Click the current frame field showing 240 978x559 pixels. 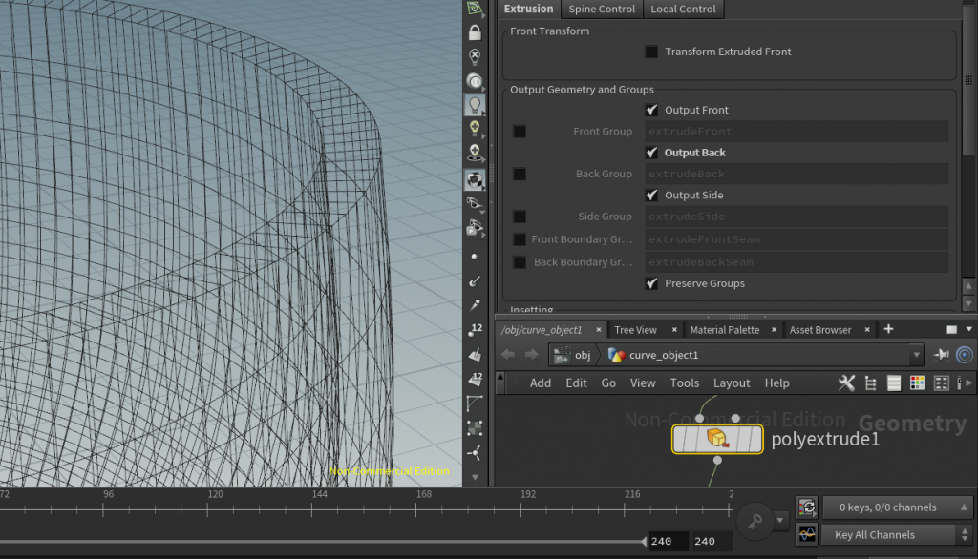[667, 541]
